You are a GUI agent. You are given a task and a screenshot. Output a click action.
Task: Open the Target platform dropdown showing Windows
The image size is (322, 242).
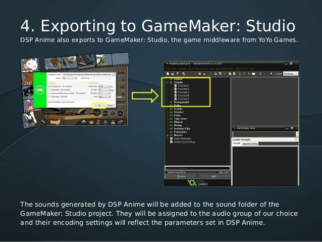point(291,74)
